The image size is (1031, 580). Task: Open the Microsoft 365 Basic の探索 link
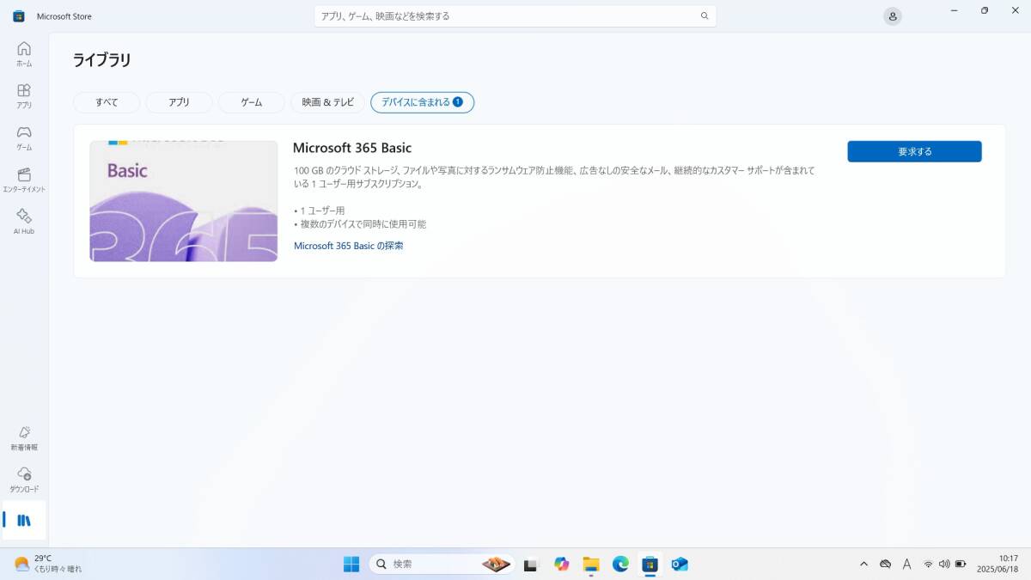tap(349, 245)
